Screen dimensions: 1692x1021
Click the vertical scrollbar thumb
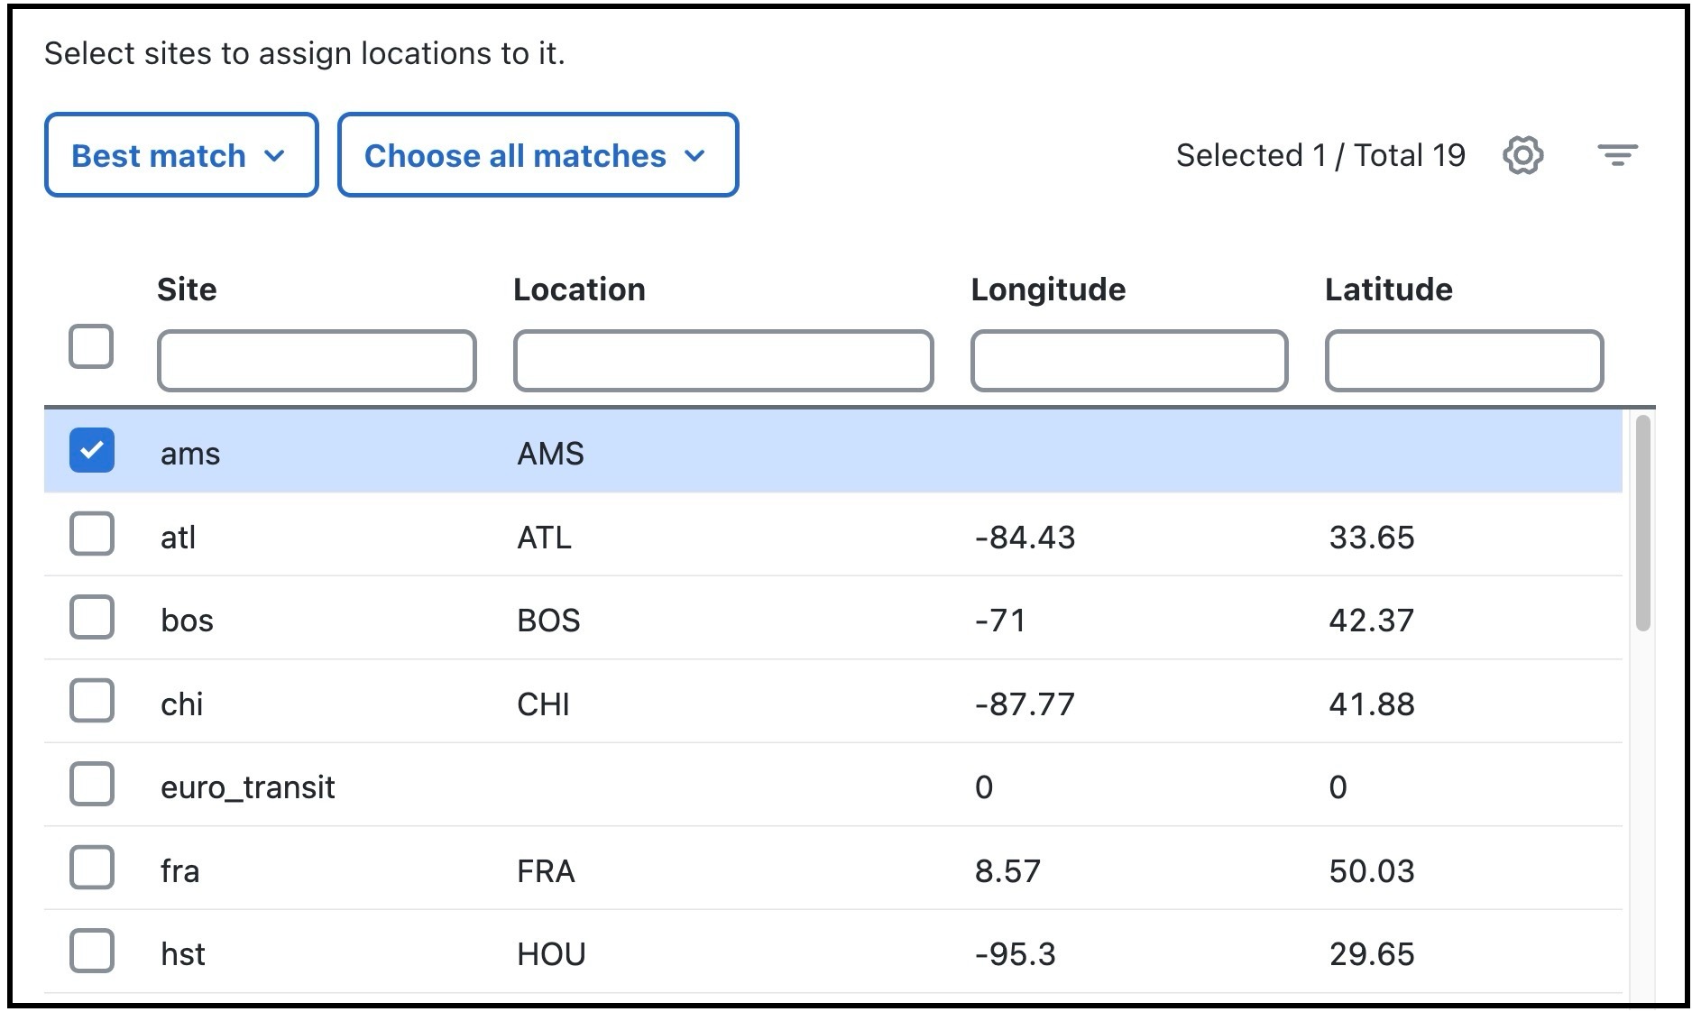tap(1643, 523)
